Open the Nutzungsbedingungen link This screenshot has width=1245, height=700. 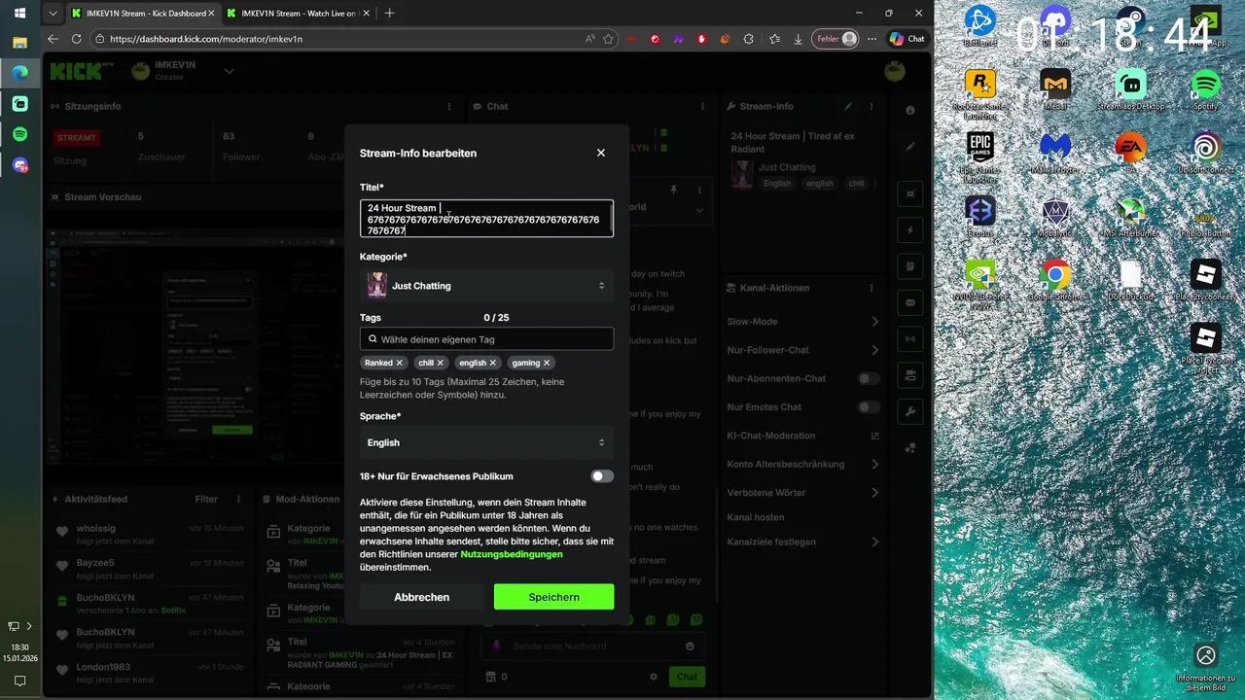coord(512,554)
